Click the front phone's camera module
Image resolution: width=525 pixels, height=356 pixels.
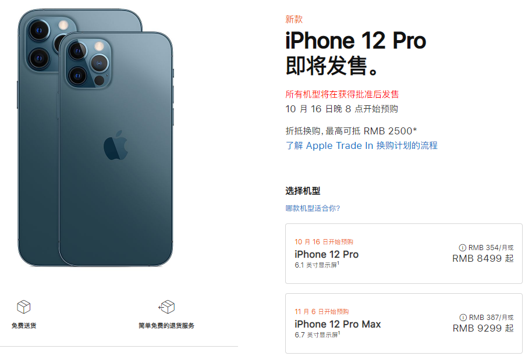(88, 63)
